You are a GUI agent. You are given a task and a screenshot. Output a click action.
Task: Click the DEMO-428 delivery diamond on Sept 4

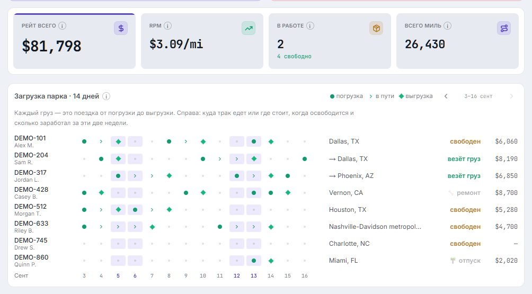tap(101, 193)
